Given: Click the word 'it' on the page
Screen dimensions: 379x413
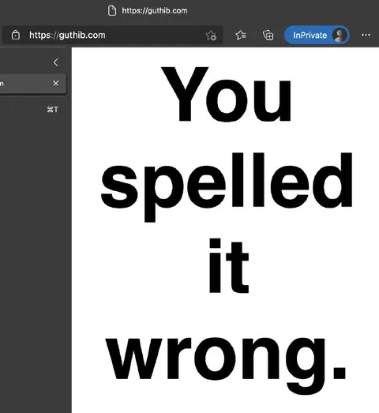Looking at the screenshot, I should (229, 266).
